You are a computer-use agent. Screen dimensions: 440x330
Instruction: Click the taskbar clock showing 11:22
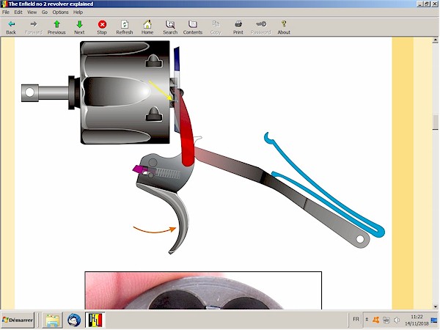pos(417,320)
